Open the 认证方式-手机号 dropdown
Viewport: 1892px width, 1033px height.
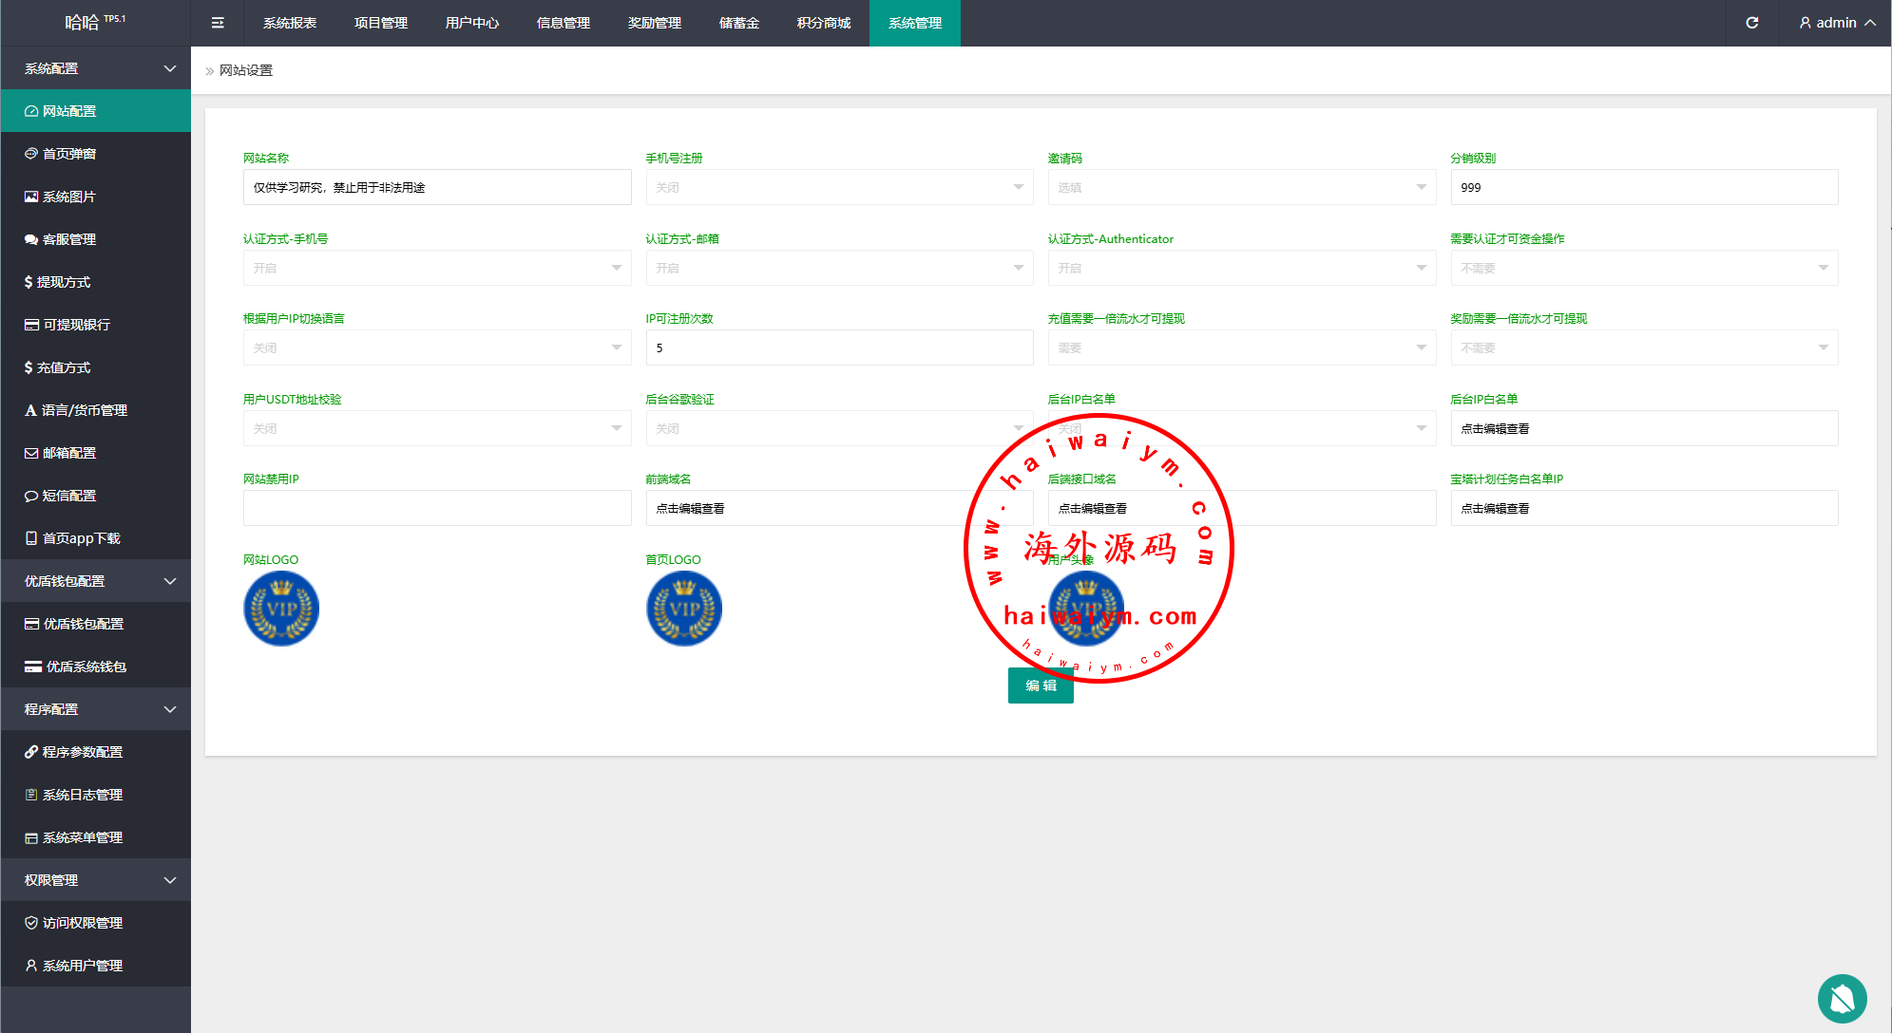coord(436,268)
